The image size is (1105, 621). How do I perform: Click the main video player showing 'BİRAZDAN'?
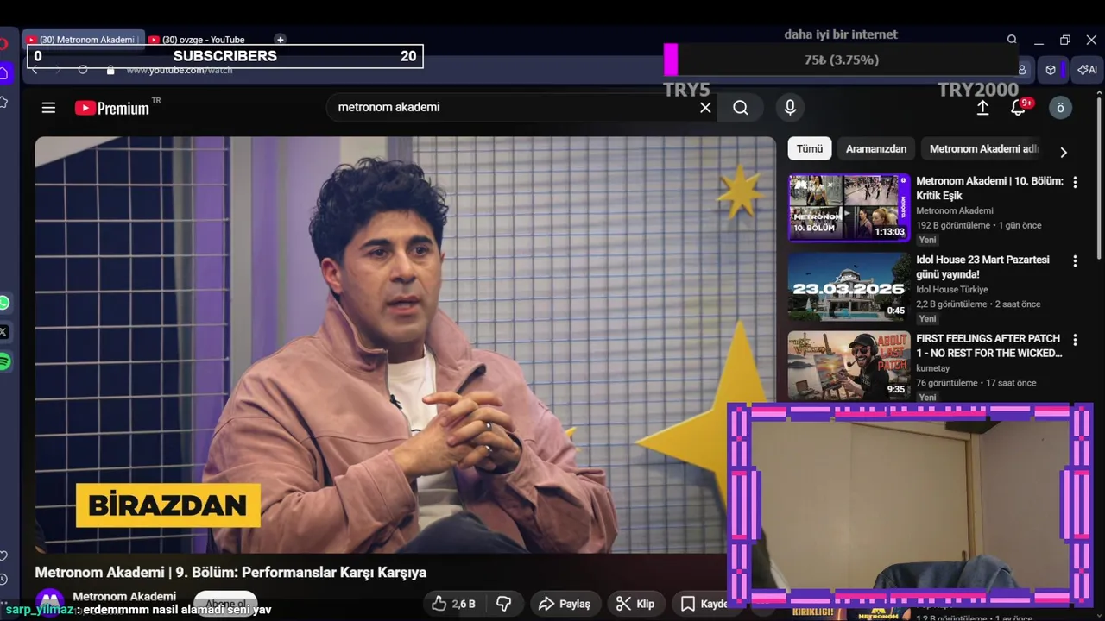pos(406,345)
